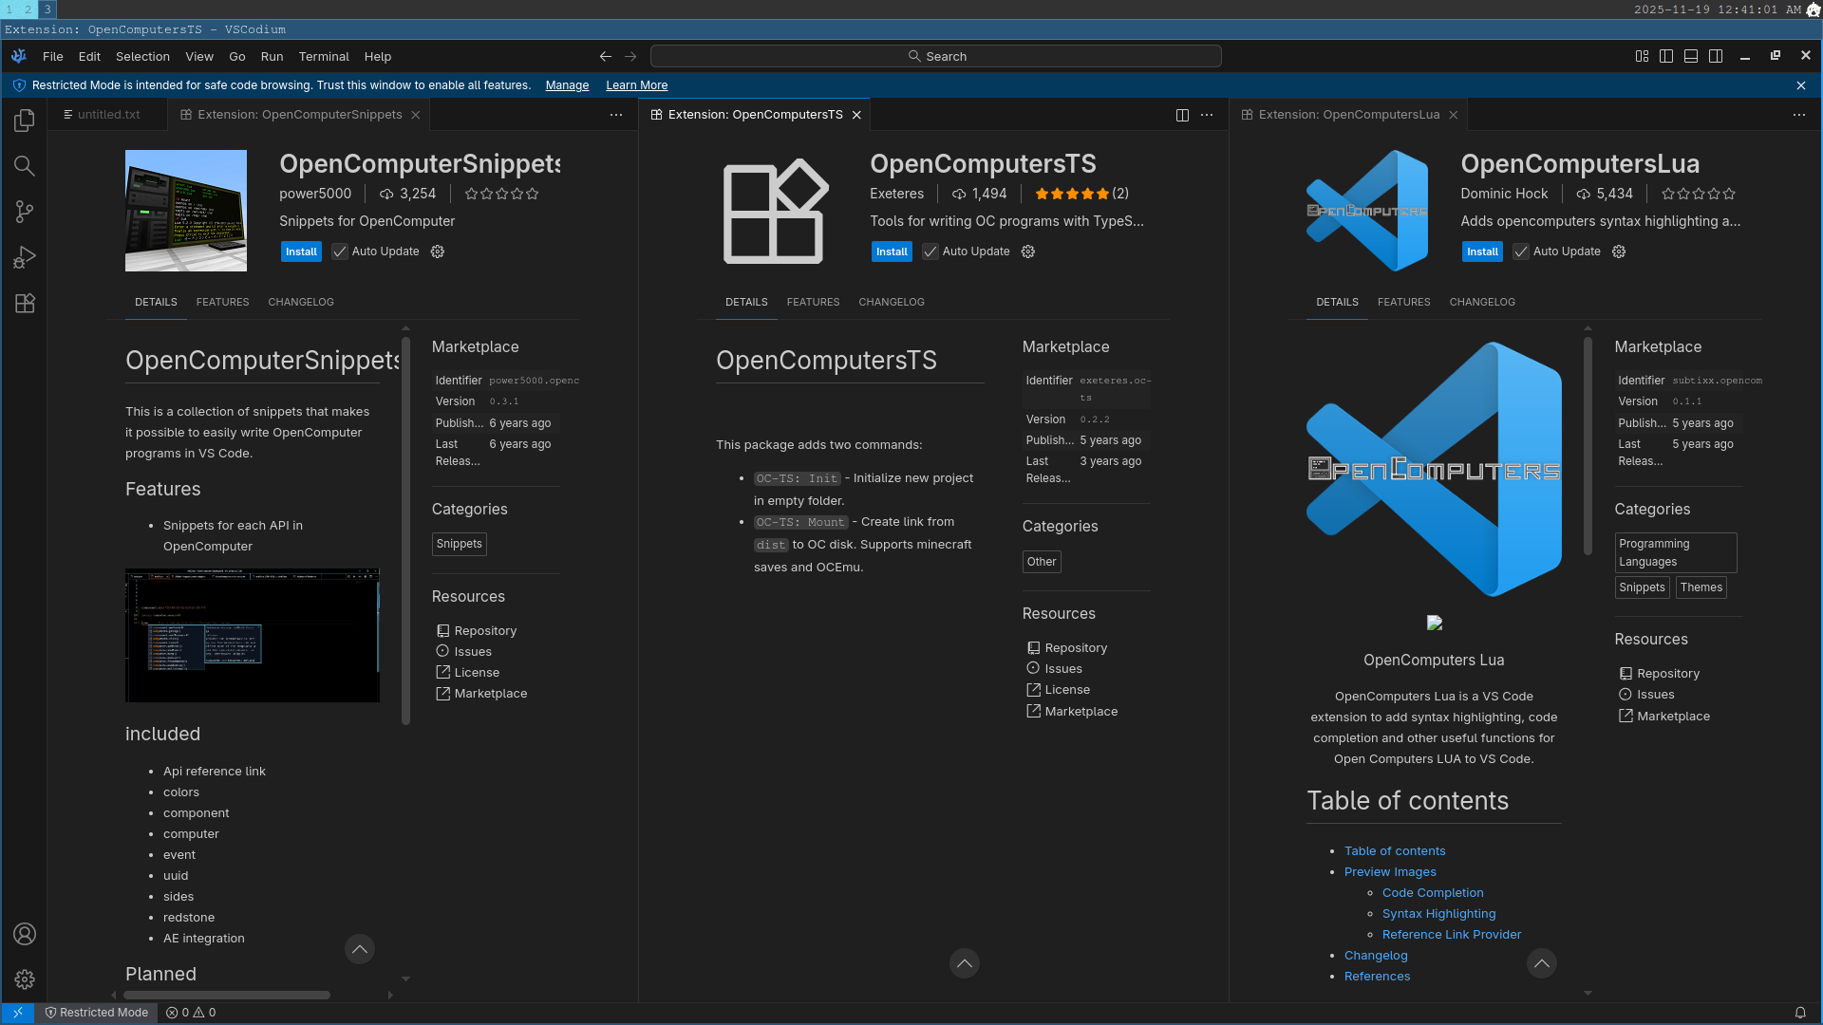Image resolution: width=1823 pixels, height=1025 pixels.
Task: Toggle Auto Update checkbox for OpenComputersTS
Action: (x=930, y=252)
